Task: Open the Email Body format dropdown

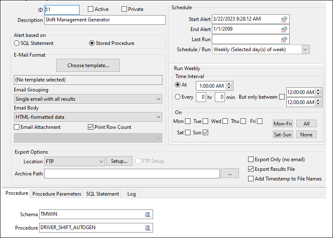Action: (x=158, y=117)
